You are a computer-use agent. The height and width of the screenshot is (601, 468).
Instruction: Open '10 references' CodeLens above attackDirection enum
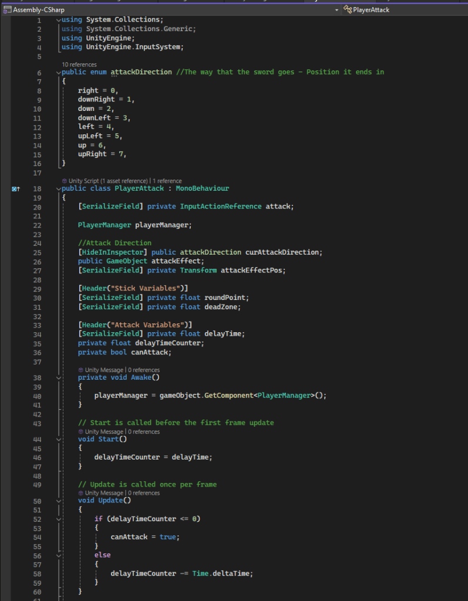(x=79, y=65)
